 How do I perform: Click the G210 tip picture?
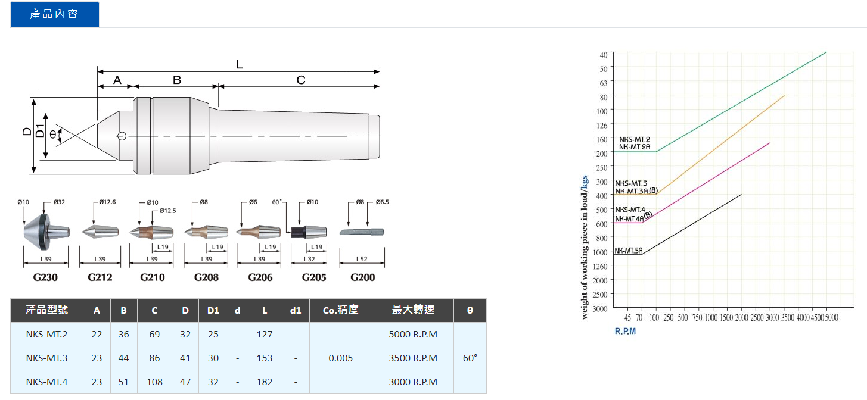pyautogui.click(x=153, y=230)
